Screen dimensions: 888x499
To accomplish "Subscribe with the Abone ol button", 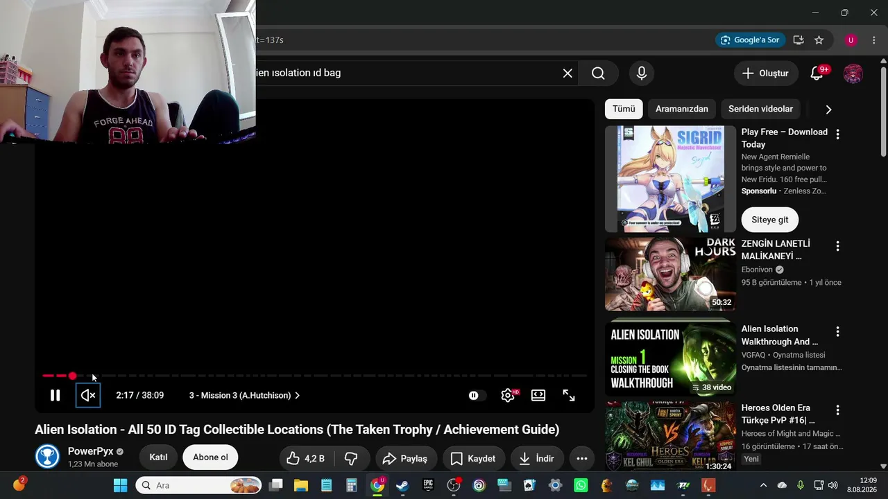I will point(210,457).
